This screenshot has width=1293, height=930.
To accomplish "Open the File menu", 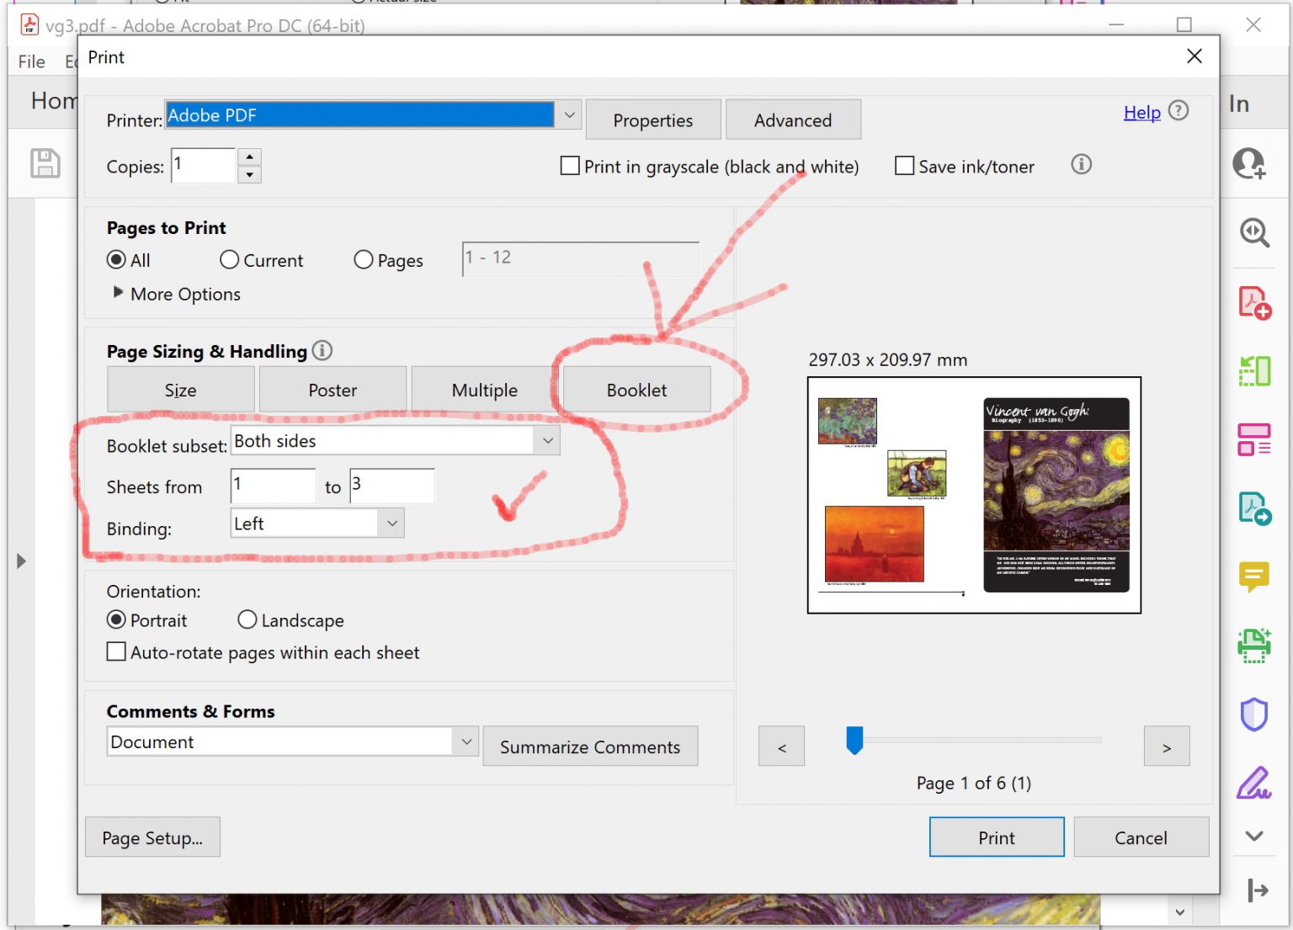I will (30, 61).
